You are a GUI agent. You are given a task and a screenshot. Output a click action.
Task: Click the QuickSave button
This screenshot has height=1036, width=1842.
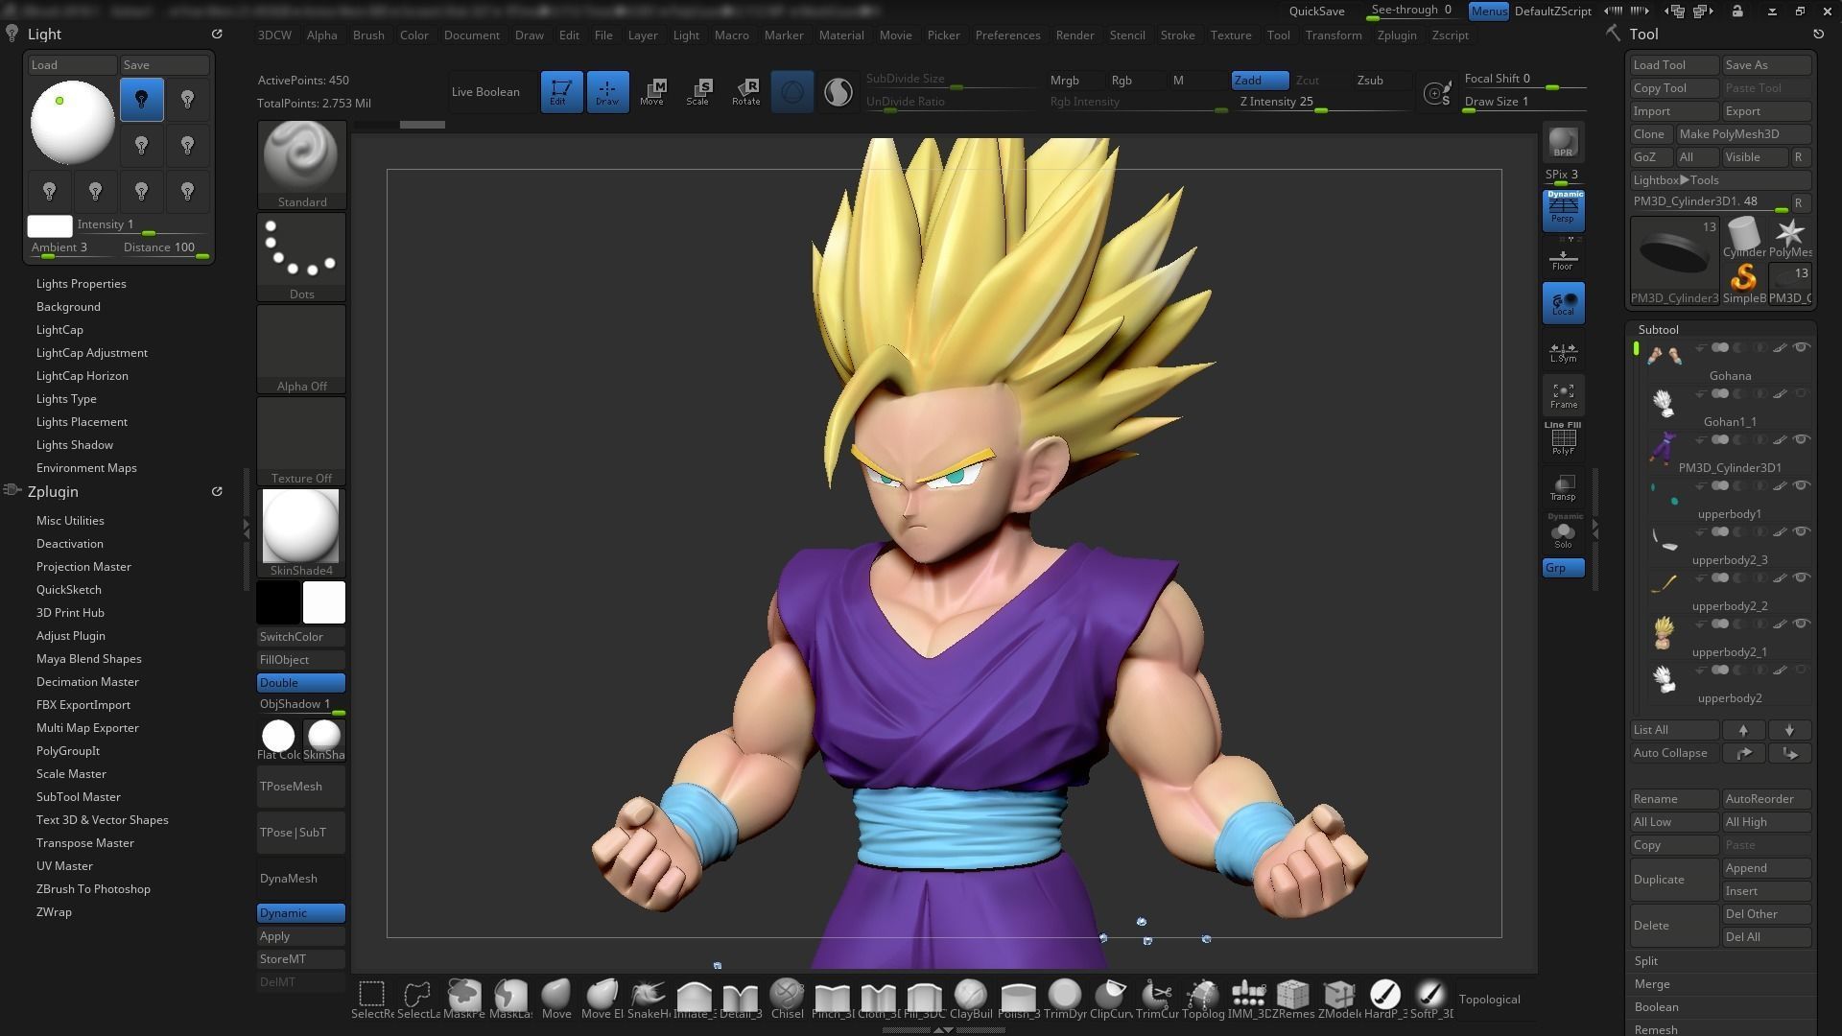1316,12
